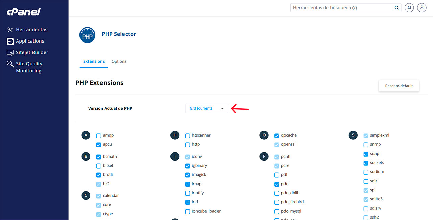Toggle the simplexml extension checkbox
Screen dimensions: 433x220
pos(366,136)
